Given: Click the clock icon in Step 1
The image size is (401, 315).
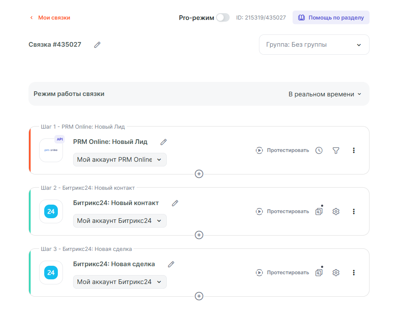Looking at the screenshot, I should (x=319, y=150).
